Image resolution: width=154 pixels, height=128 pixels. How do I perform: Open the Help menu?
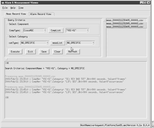13,8
